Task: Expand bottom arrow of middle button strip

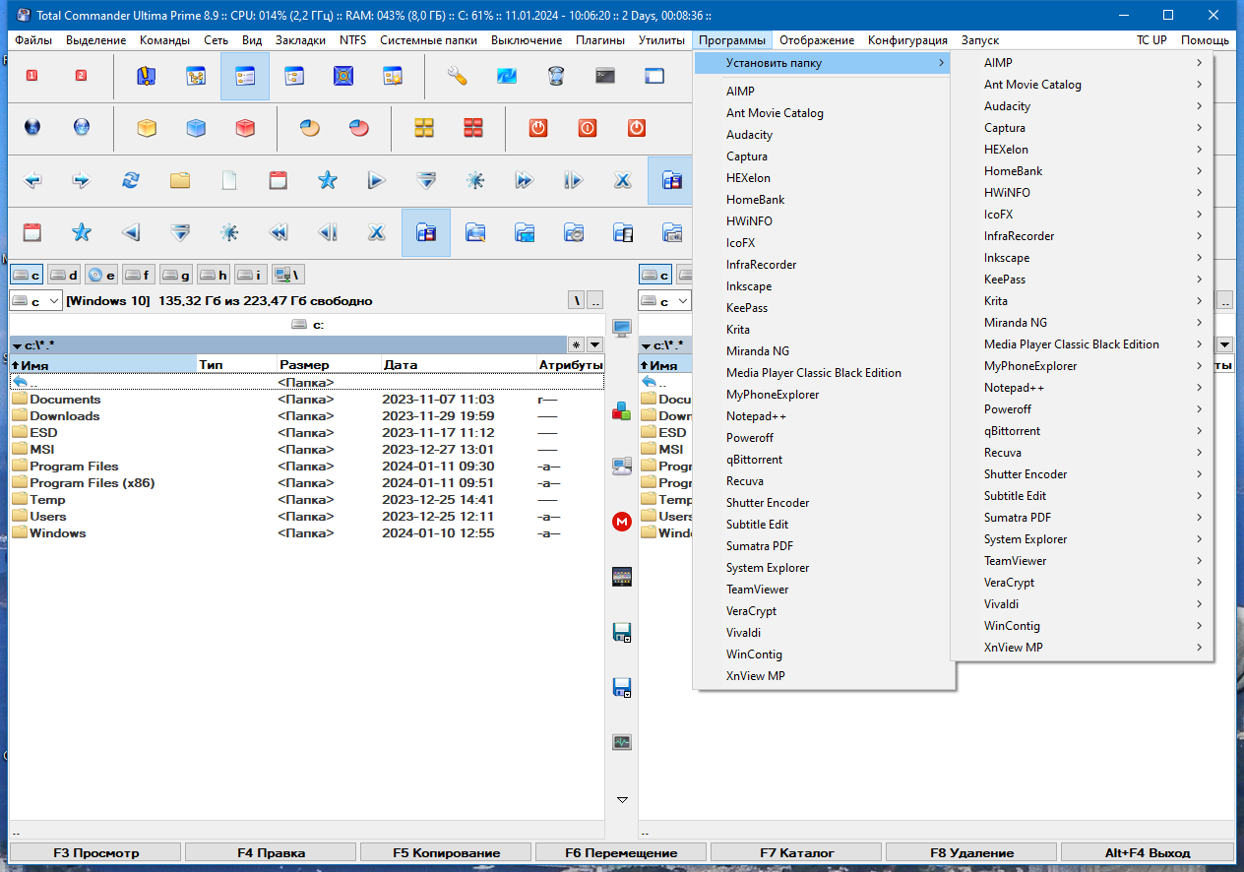Action: (621, 799)
